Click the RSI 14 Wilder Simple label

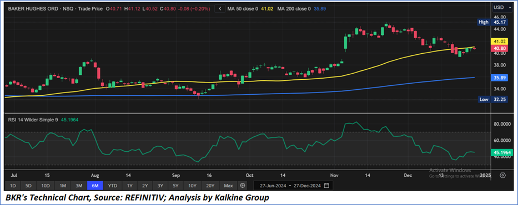point(33,120)
